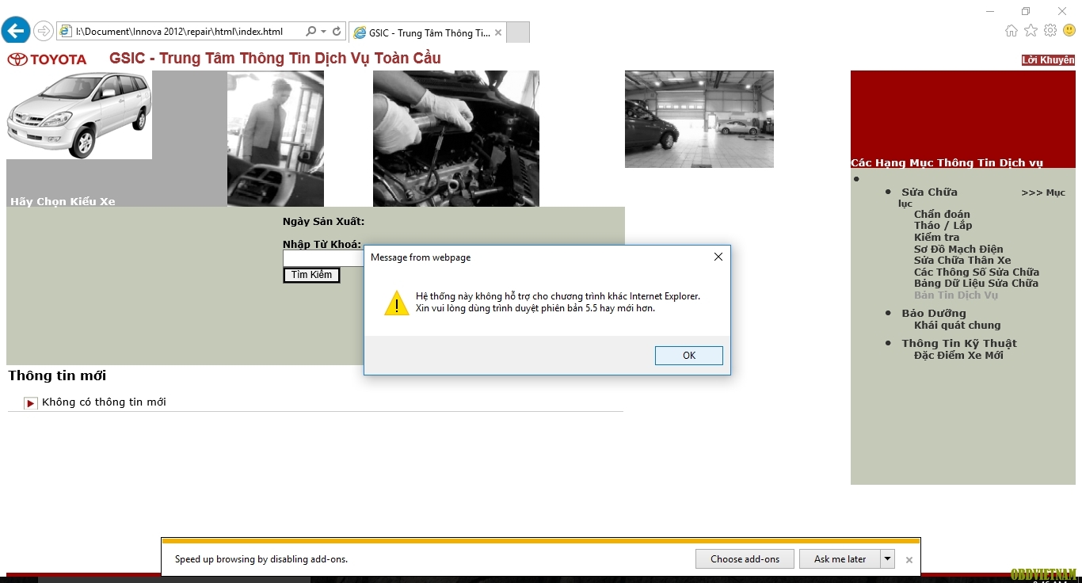Screen dimensions: 1082x583
Task: Click the Toyota logo
Action: 47,59
